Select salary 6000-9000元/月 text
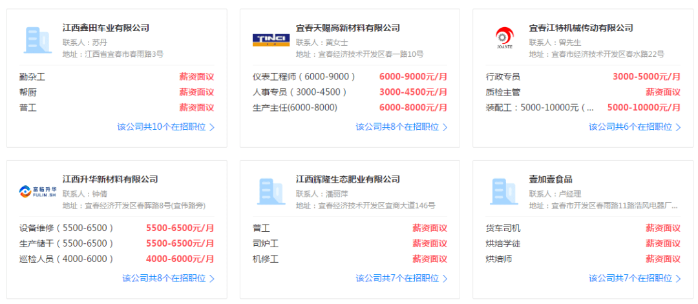This screenshot has height=304, width=698. coord(413,77)
